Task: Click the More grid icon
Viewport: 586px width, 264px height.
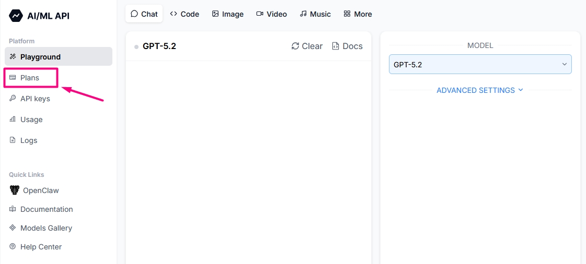Action: 347,14
